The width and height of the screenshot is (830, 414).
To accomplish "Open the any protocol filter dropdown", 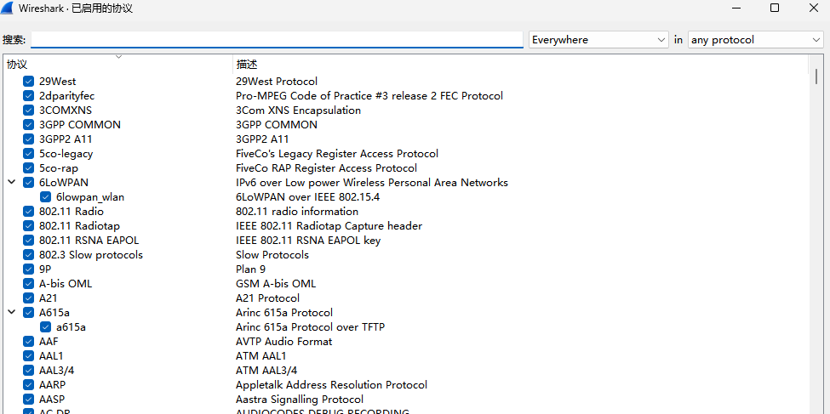I will pyautogui.click(x=755, y=40).
